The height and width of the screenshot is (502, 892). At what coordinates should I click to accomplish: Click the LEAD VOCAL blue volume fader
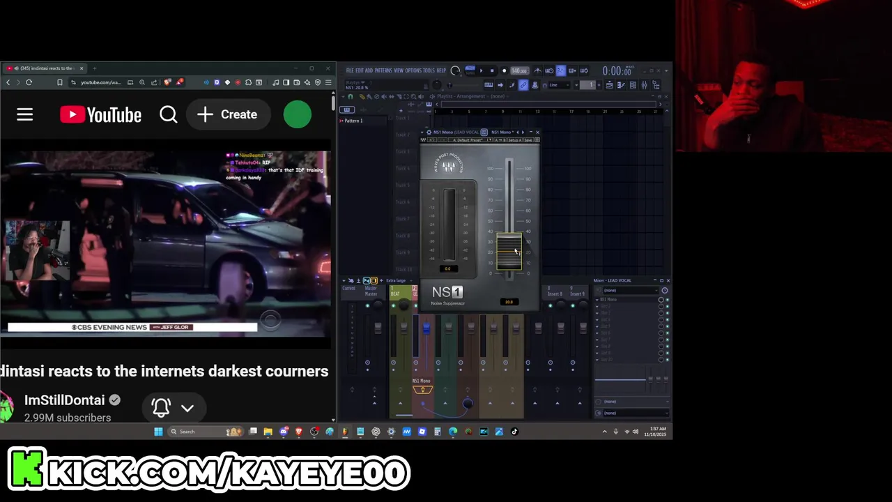pyautogui.click(x=426, y=327)
